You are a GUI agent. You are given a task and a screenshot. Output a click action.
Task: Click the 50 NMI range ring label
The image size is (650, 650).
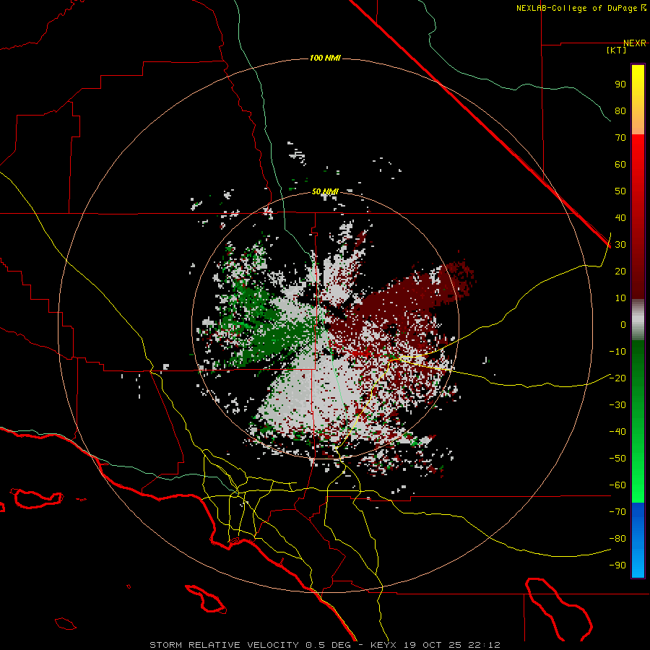coord(325,191)
